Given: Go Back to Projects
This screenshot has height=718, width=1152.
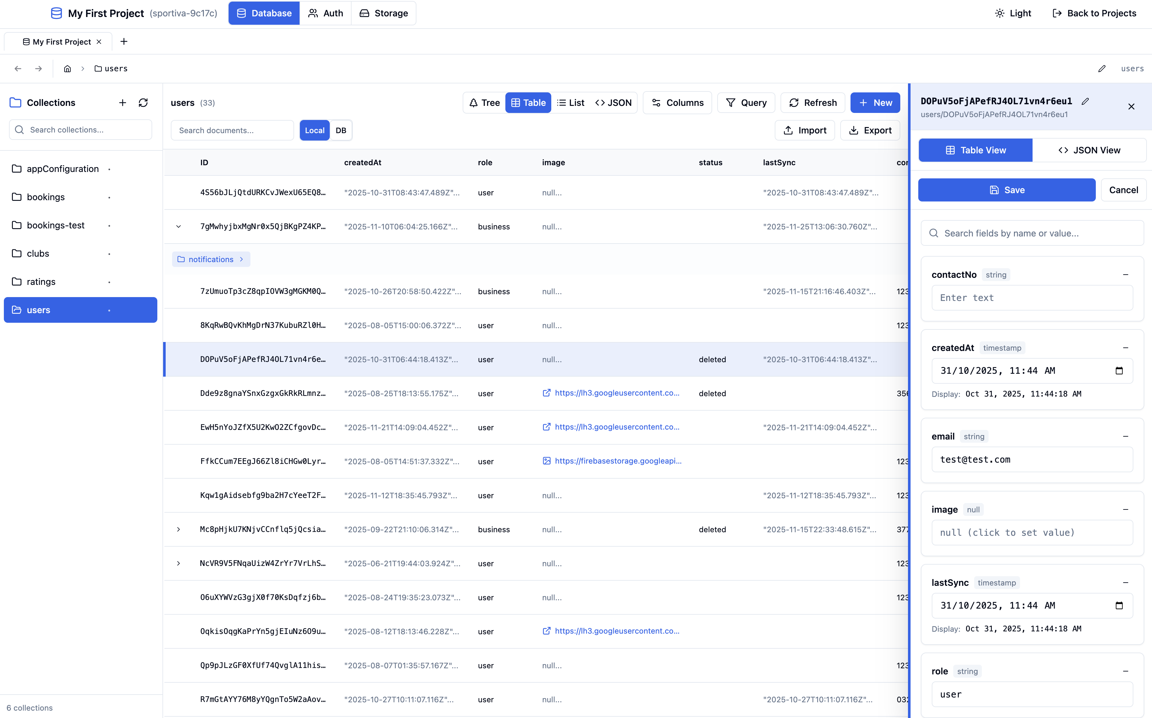Looking at the screenshot, I should pyautogui.click(x=1095, y=13).
